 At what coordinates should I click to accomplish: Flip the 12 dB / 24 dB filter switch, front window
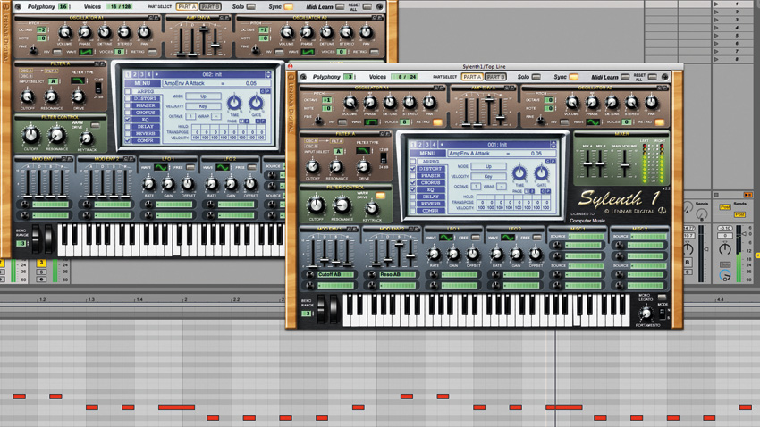384,158
